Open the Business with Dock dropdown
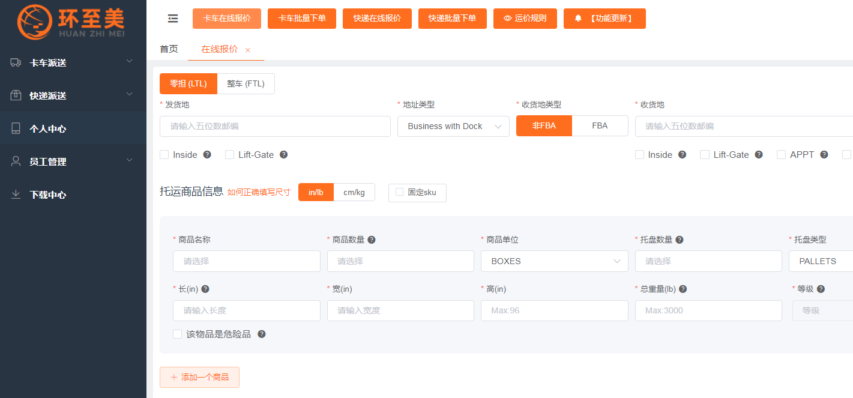 pos(453,126)
